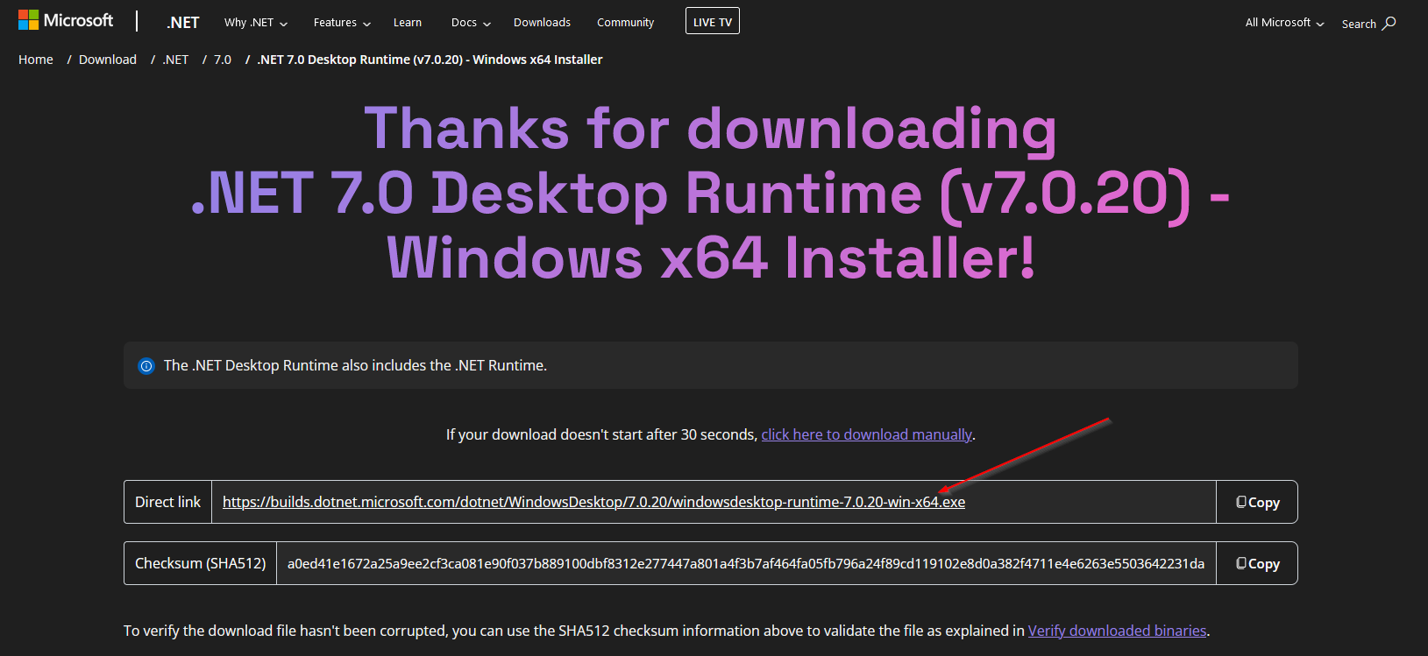Expand the Features dropdown menu
The height and width of the screenshot is (656, 1428).
click(342, 23)
